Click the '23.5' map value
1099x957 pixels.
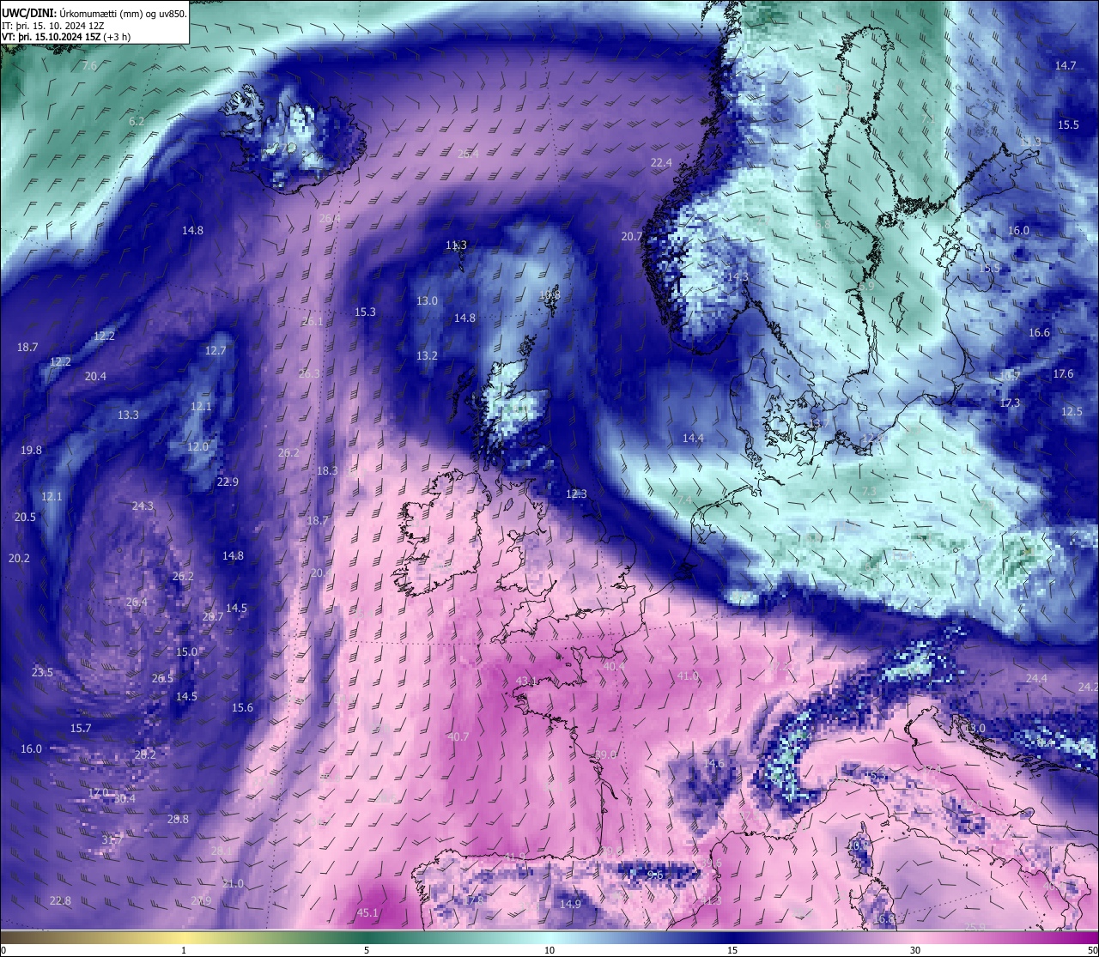click(x=42, y=673)
